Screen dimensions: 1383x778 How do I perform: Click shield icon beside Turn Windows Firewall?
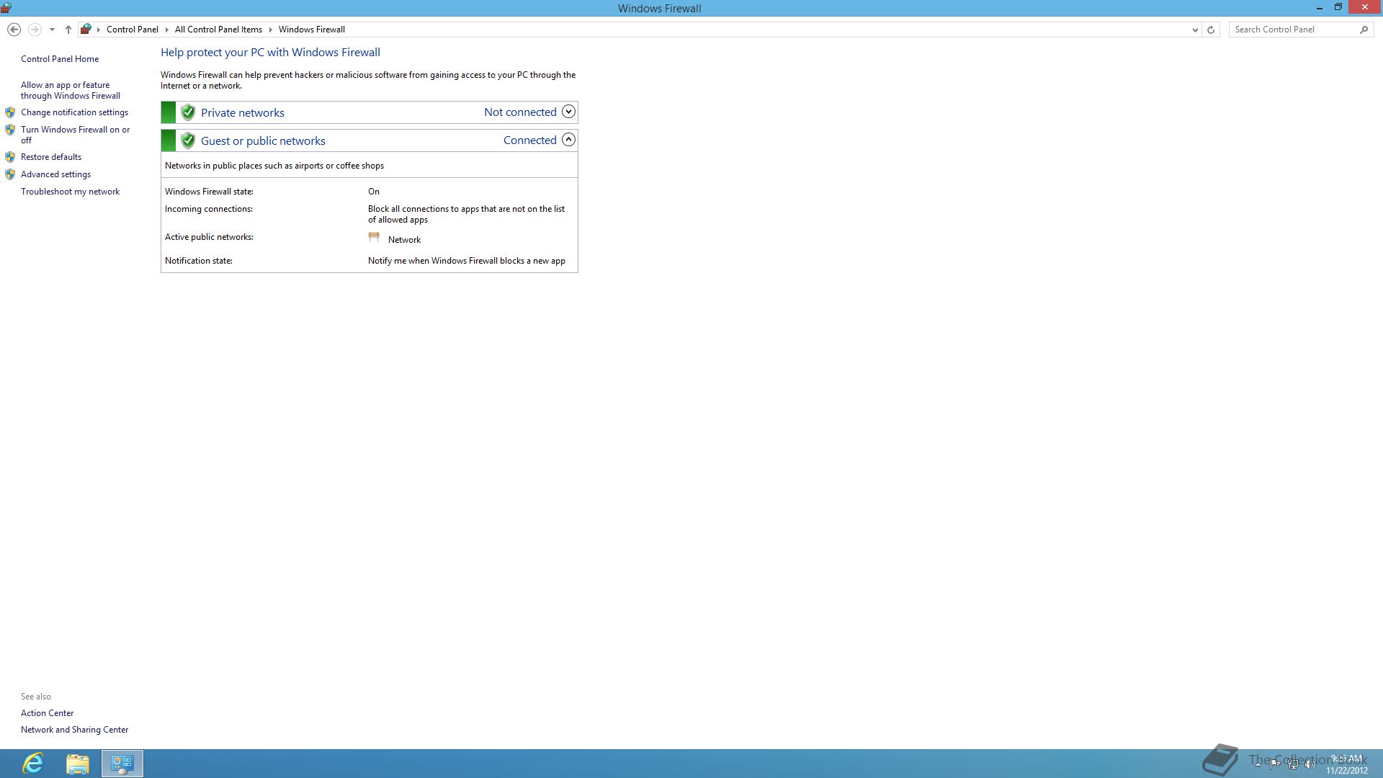[10, 130]
